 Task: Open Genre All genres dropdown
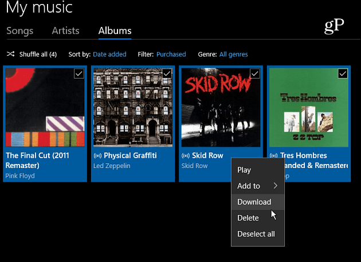(x=233, y=54)
